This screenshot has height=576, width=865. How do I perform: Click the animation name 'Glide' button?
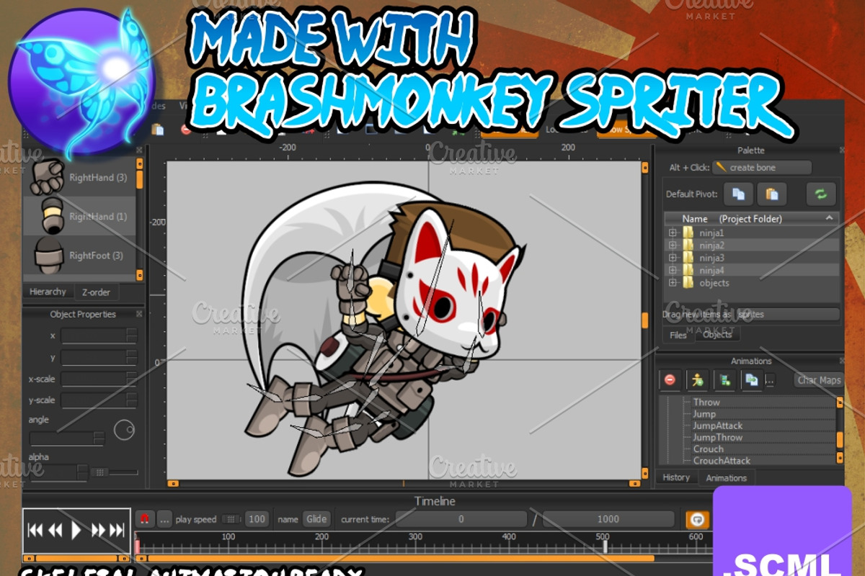coord(316,519)
